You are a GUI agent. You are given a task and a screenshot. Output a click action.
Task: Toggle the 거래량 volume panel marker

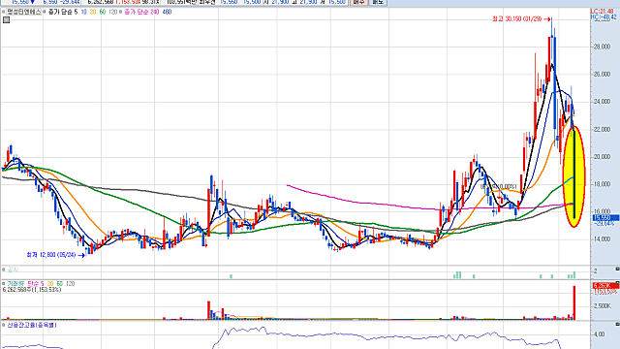[4, 284]
